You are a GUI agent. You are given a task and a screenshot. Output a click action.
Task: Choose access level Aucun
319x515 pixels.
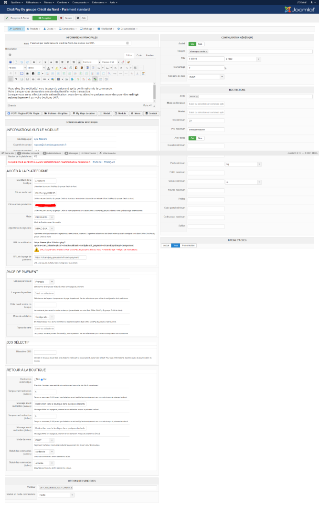click(166, 246)
